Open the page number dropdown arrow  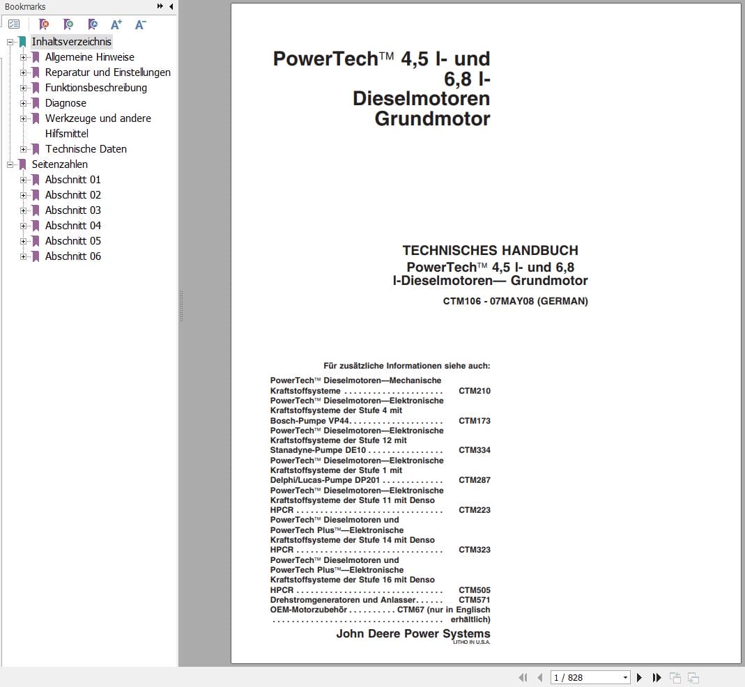click(625, 677)
